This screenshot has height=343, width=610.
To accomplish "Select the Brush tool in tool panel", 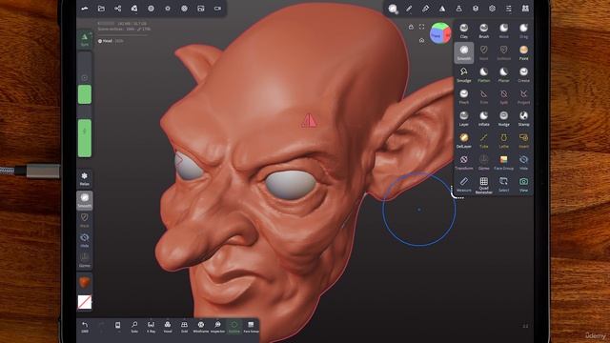I will click(483, 30).
